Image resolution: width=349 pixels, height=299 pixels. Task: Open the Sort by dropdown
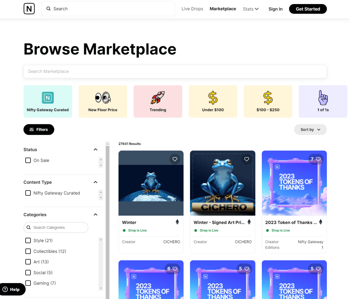[x=310, y=130]
